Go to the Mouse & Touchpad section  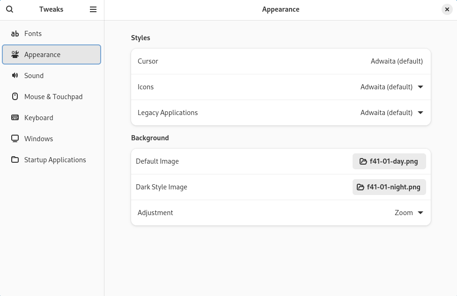(53, 97)
